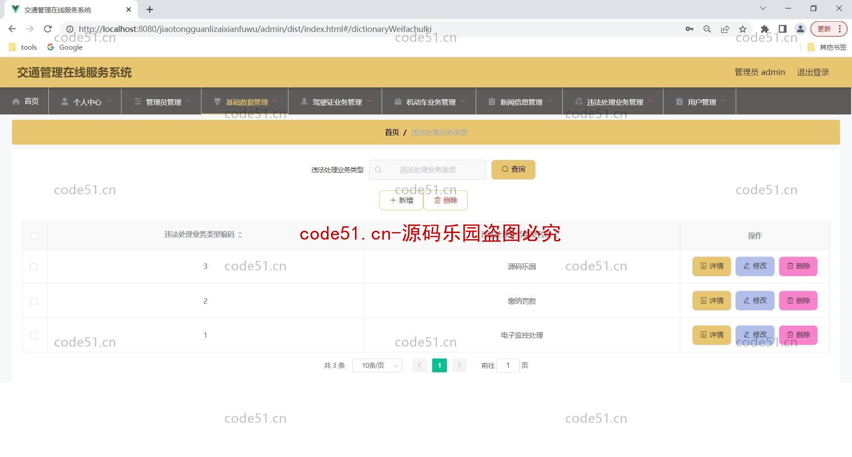Expand the 用户管理 menu
The height and width of the screenshot is (457, 852).
[x=700, y=102]
